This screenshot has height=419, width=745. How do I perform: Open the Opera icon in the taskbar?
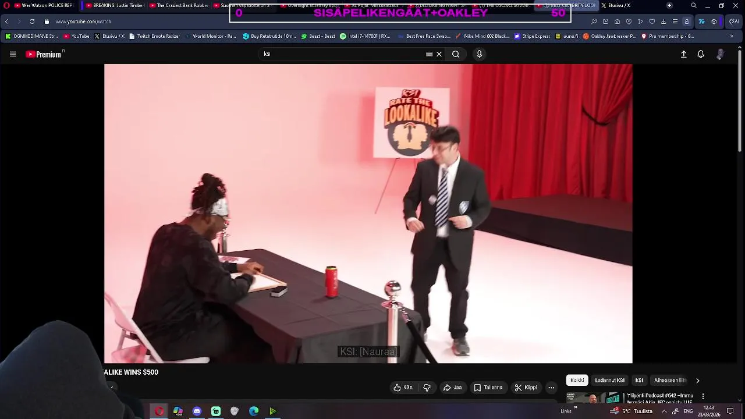pos(159,411)
